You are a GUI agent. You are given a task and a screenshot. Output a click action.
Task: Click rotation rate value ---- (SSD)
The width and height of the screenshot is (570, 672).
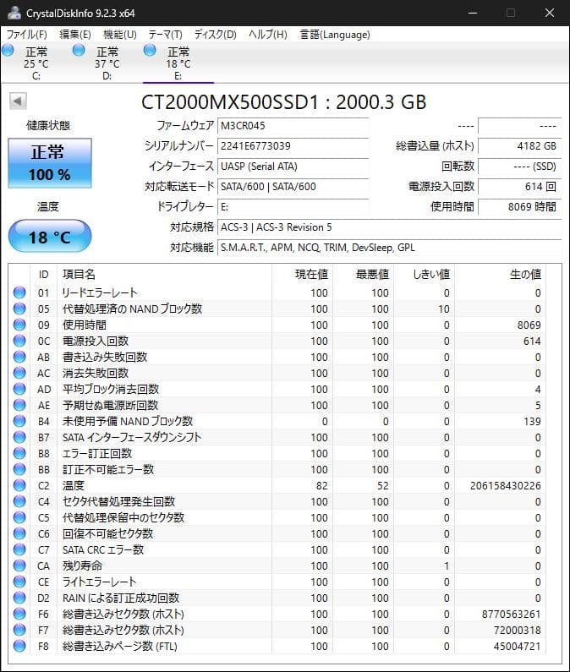520,167
